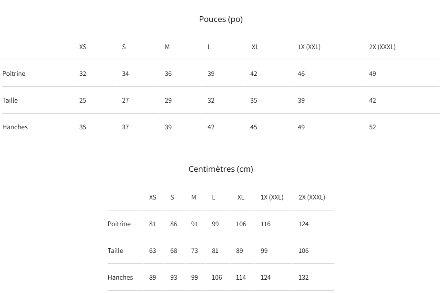
Task: Click Hanches row label in inches table
Action: pyautogui.click(x=15, y=127)
